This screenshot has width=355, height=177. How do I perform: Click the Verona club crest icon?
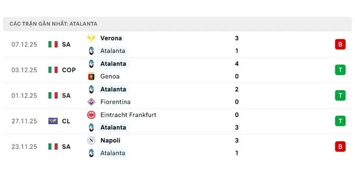coord(91,38)
